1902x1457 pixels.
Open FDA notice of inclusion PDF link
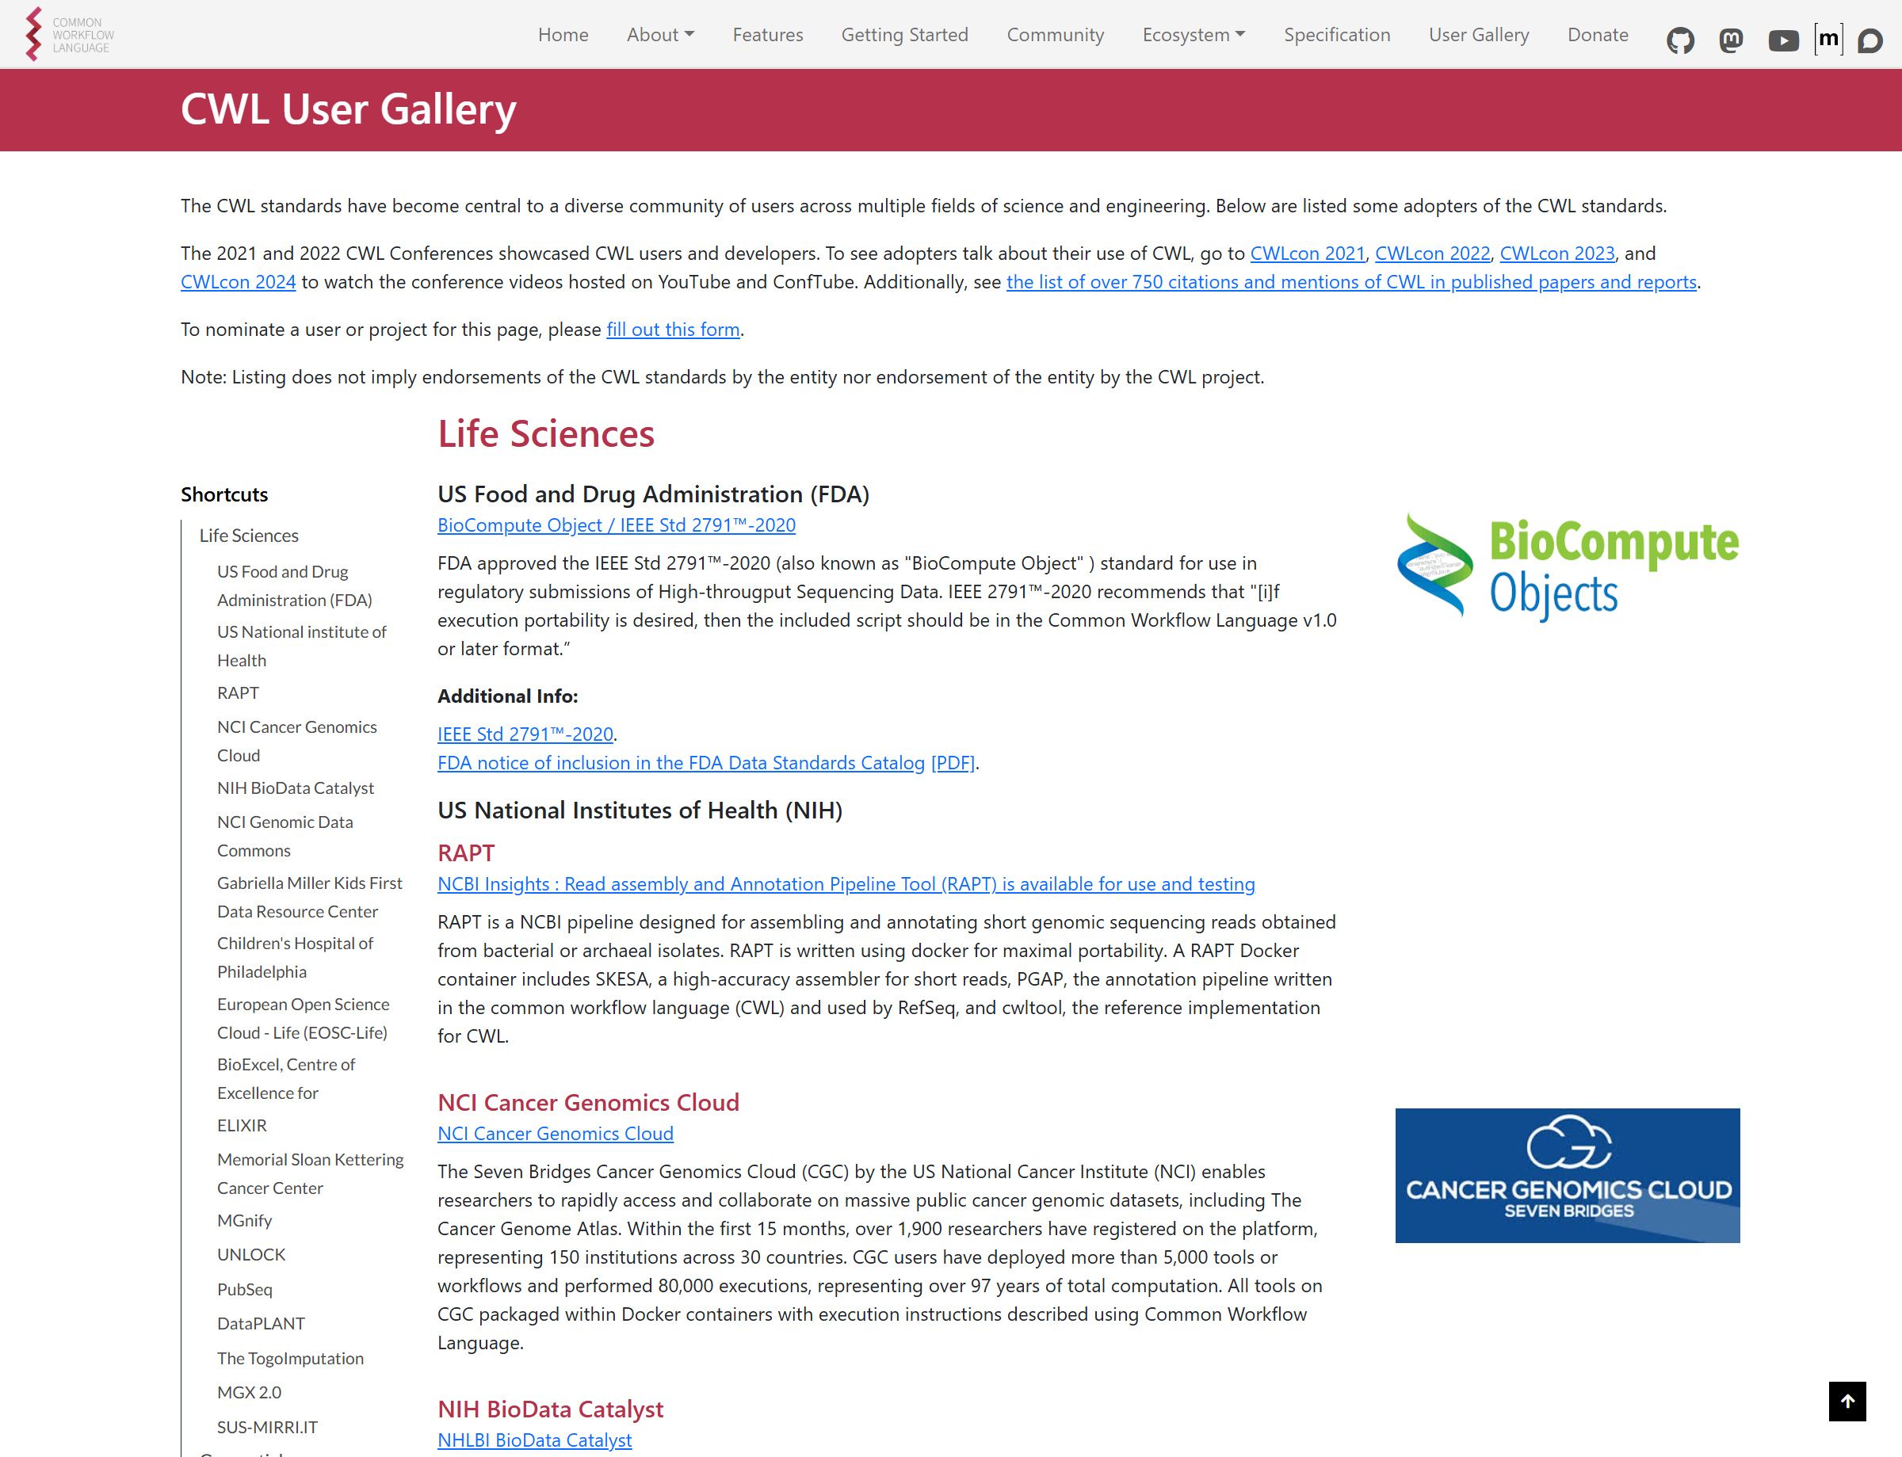706,762
